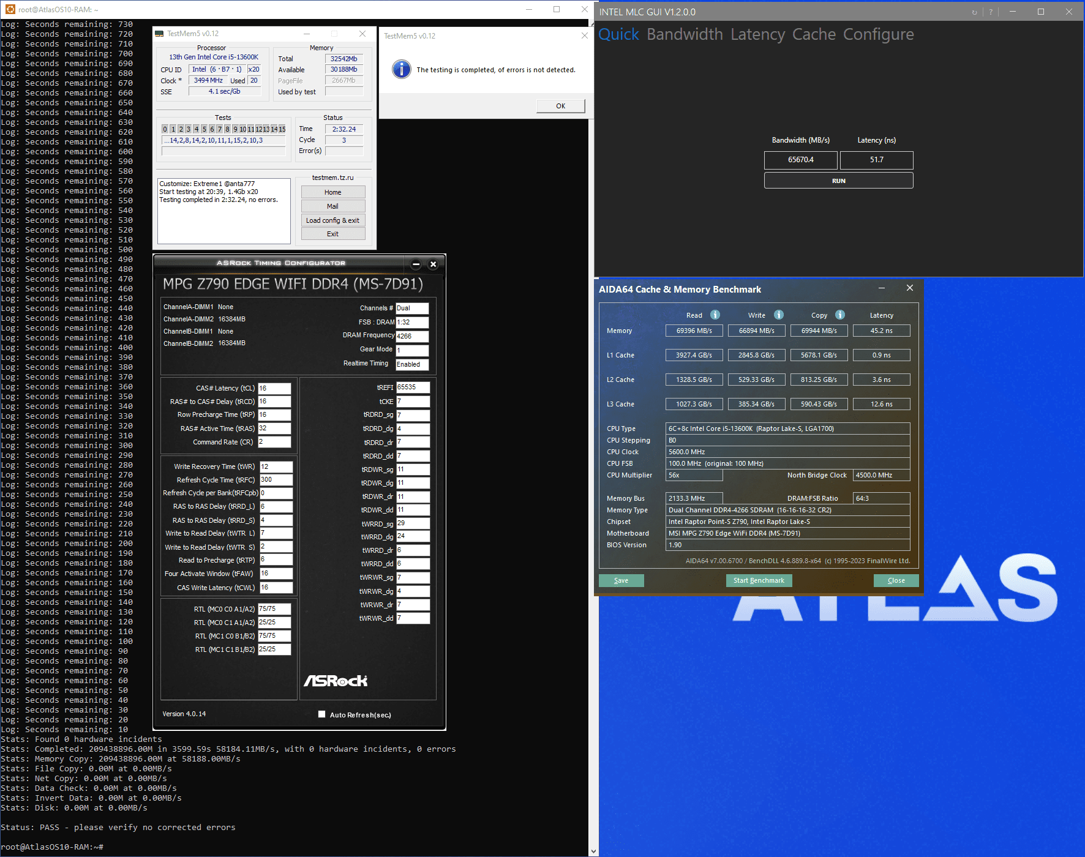1085x857 pixels.
Task: Minimize the AIDA64 benchmark window
Action: pos(882,288)
